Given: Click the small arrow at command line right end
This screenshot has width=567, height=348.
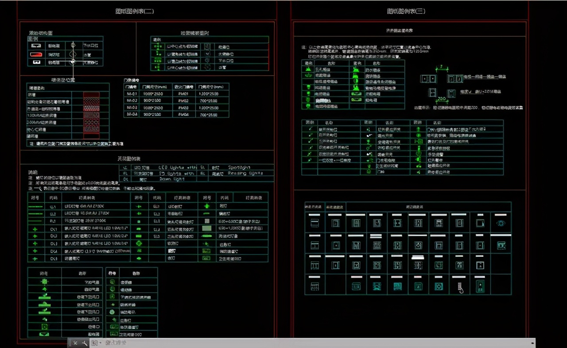Looking at the screenshot, I should click(532, 343).
